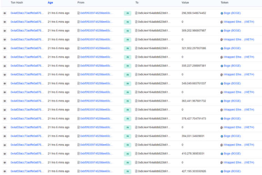Select the value 363,441.967681732
Screen dimensions: 262x175
click(x=194, y=101)
